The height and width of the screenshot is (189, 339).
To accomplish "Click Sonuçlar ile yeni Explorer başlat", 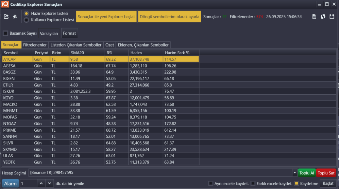I will 106,17.
